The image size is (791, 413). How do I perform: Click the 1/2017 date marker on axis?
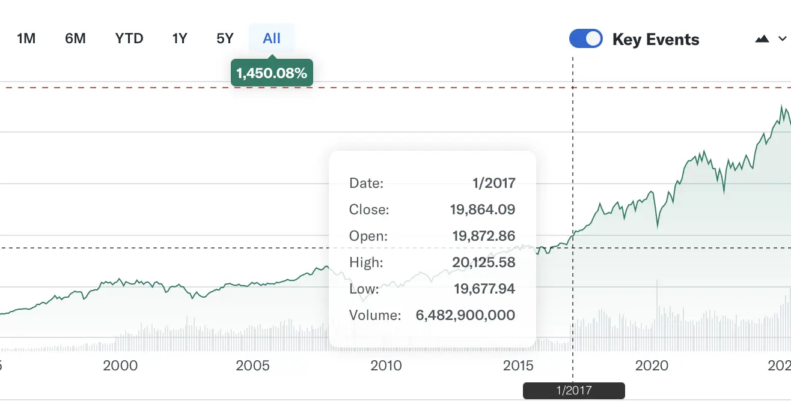[573, 391]
